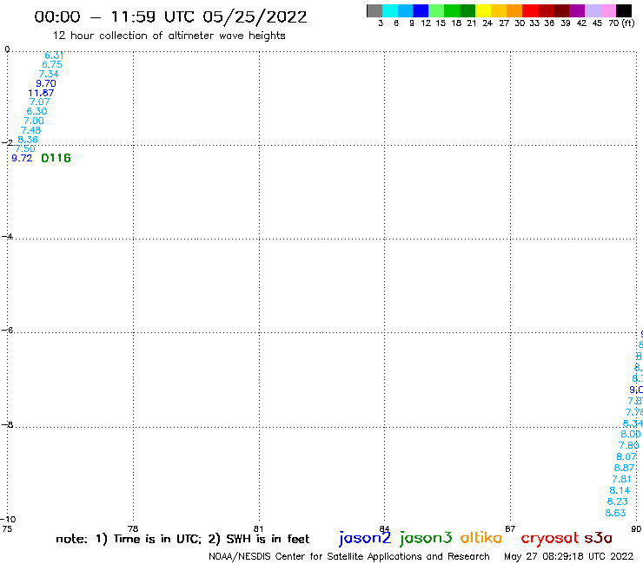Click the legend scale number 24
Viewport: 643px width, 564px height.
pos(487,23)
